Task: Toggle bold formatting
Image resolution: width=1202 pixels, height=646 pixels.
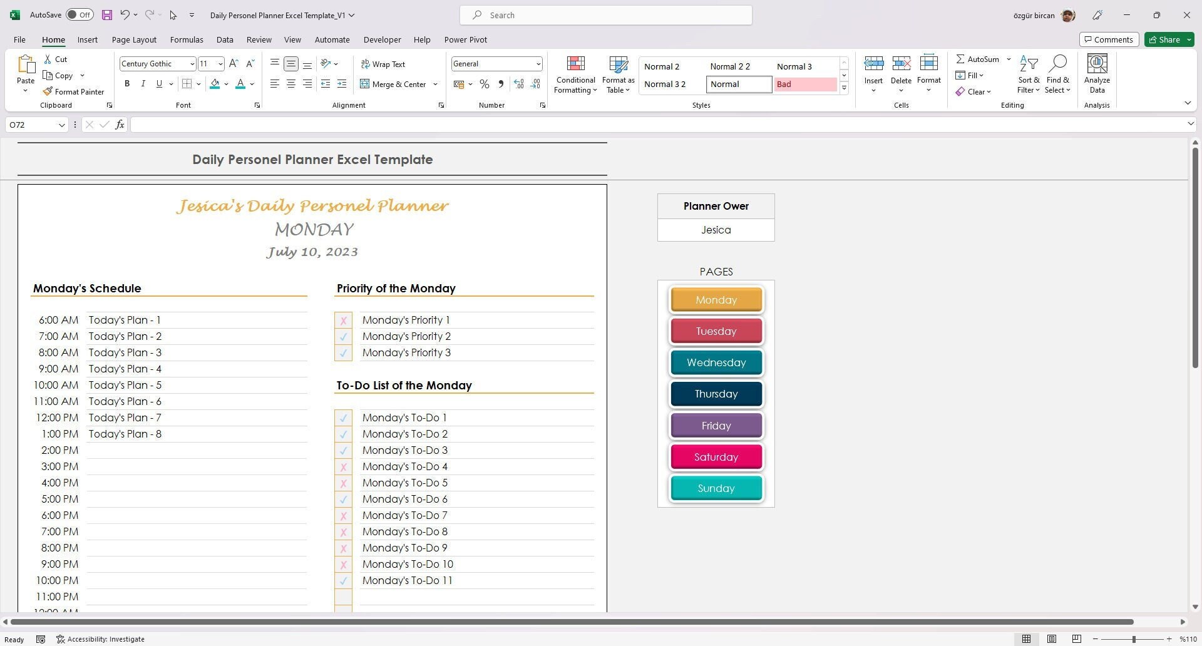Action: point(127,83)
